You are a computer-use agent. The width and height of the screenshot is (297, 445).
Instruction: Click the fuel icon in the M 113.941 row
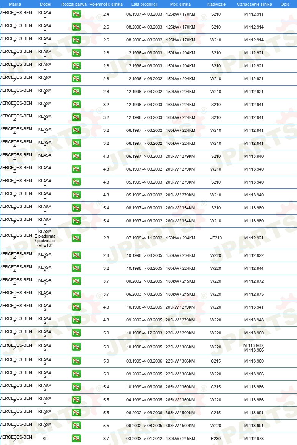76,307
